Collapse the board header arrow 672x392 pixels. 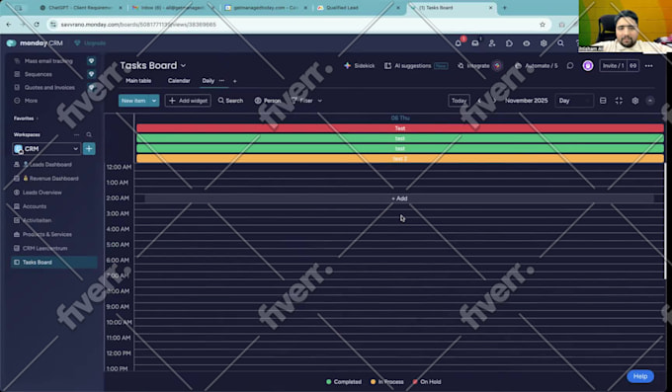(x=650, y=101)
